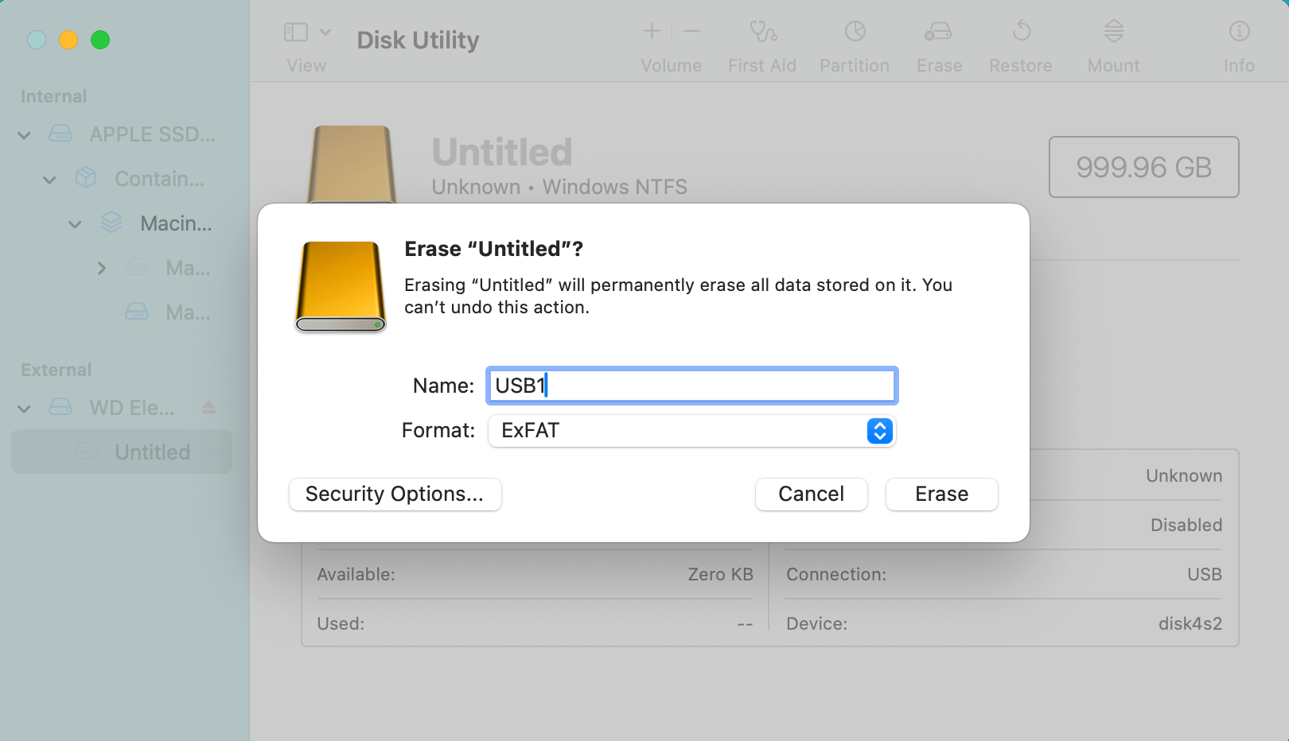Click inside the Name text field
1289x741 pixels.
point(691,385)
